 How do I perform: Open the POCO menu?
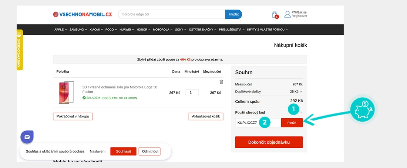111,29
